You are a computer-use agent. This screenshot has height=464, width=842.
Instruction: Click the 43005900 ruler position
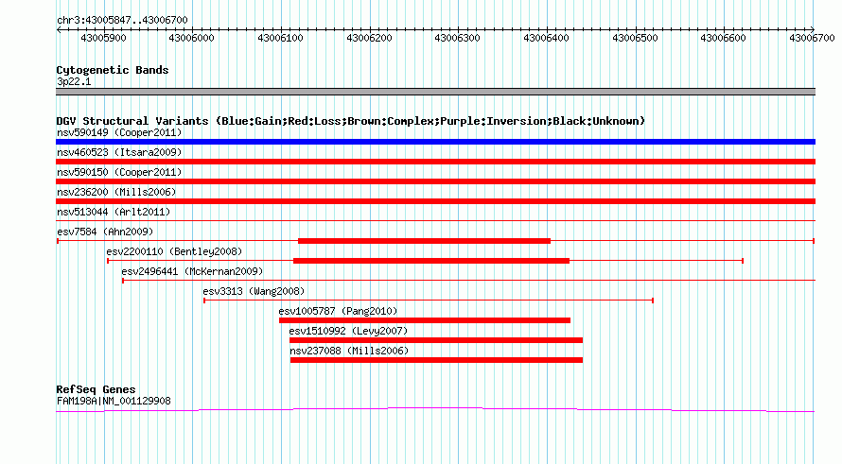(x=103, y=38)
